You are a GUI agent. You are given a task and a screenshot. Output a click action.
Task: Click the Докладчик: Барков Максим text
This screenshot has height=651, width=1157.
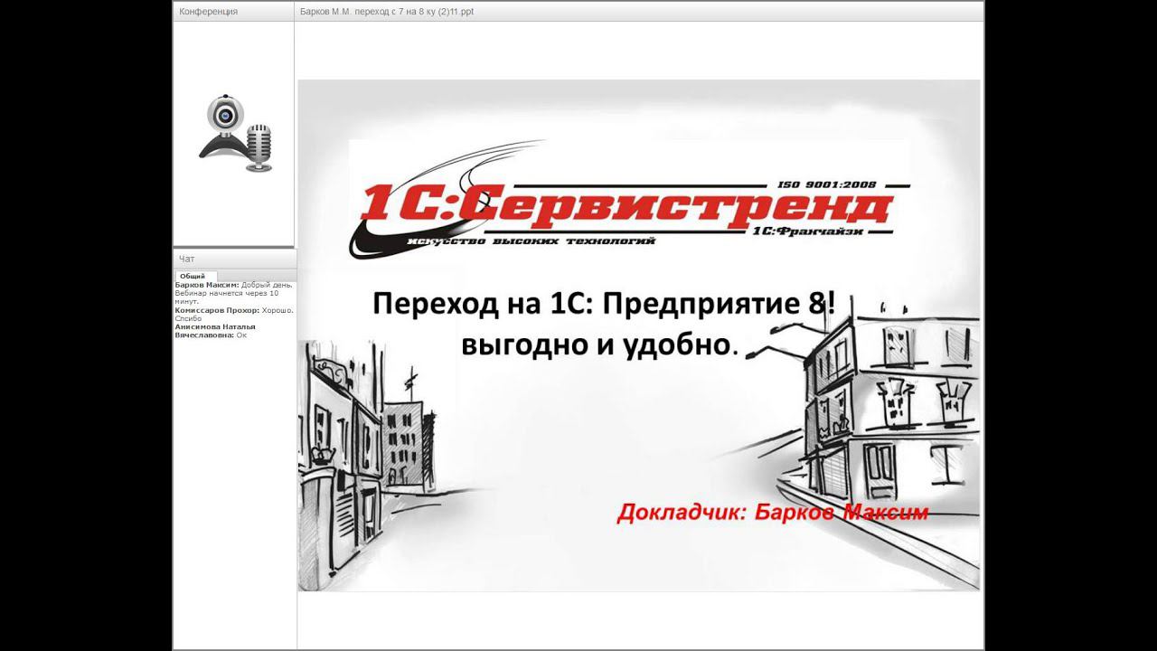(x=773, y=513)
